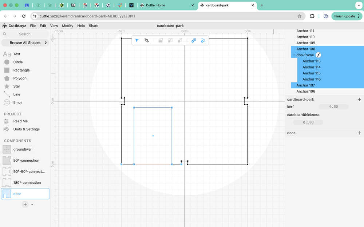Viewport: 364px width, 227px height.
Task: Click the site info icon in address bar
Action: (x=35, y=16)
